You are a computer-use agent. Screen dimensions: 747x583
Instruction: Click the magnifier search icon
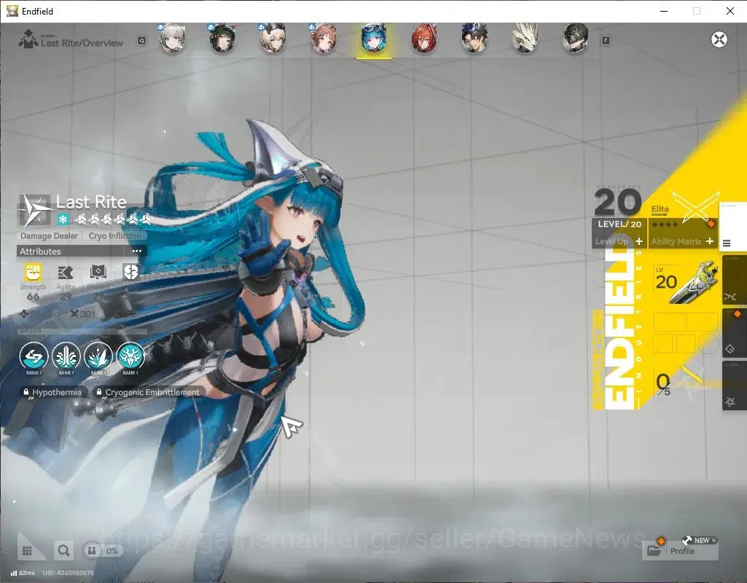click(x=63, y=551)
